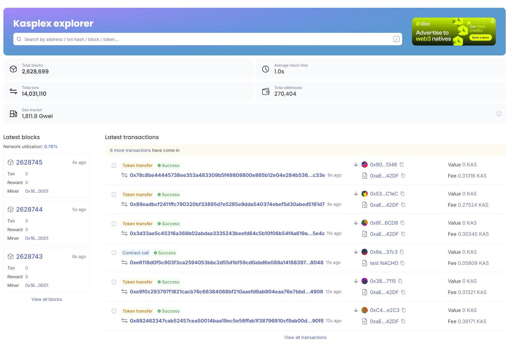Click the info icon on the Slise advertisement

pos(492,21)
